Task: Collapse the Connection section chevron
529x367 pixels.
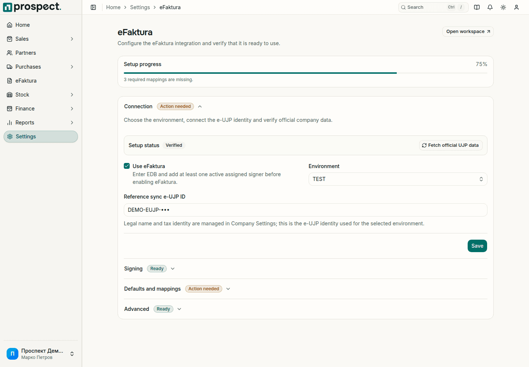Action: (x=200, y=106)
